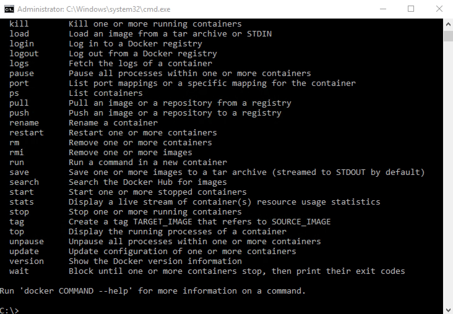Viewport: 453px width, 314px height.
Task: Click the 'logout' command name
Action: 24,53
